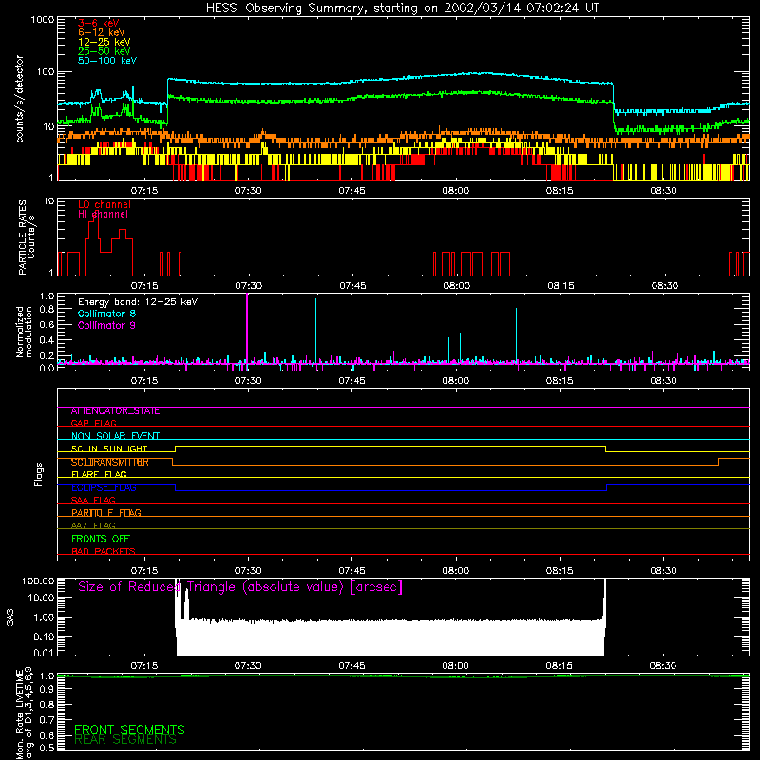Select the SAA_FLAG label

93,501
